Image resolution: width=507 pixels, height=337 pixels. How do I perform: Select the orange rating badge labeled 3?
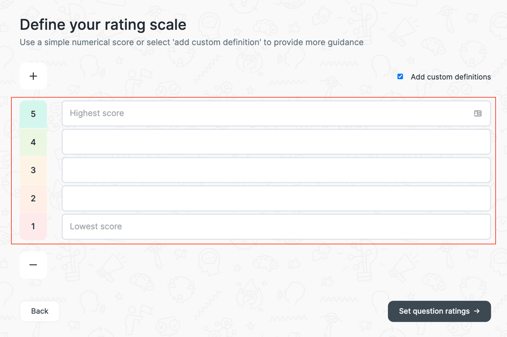[33, 170]
